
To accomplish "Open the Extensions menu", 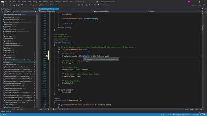I will [x=58, y=2].
